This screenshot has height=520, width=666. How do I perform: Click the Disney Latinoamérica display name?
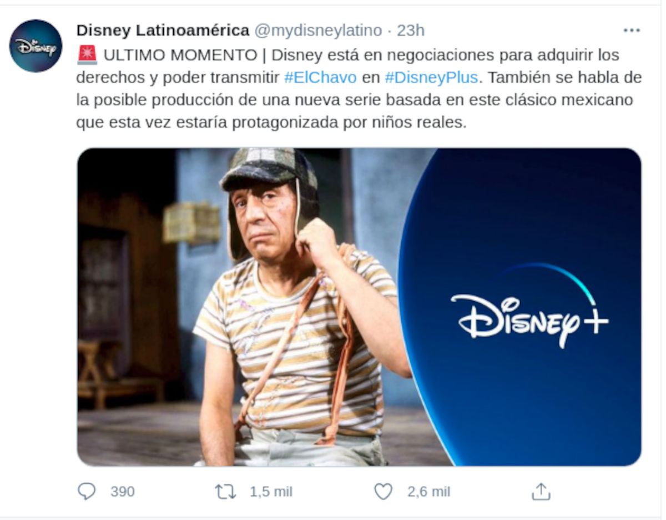coord(163,31)
